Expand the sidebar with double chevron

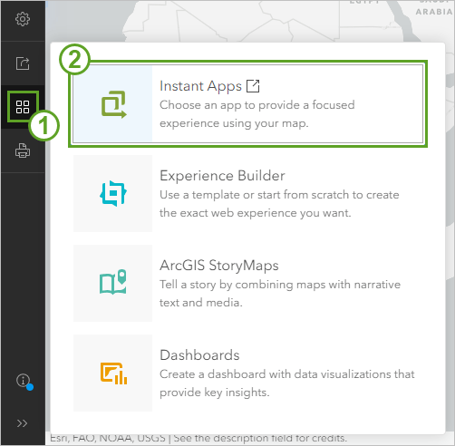point(22,423)
